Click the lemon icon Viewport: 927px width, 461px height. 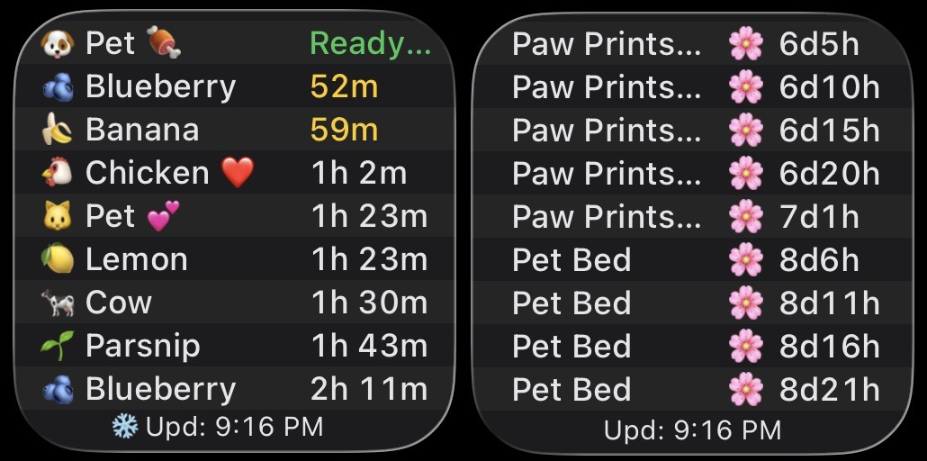56,259
